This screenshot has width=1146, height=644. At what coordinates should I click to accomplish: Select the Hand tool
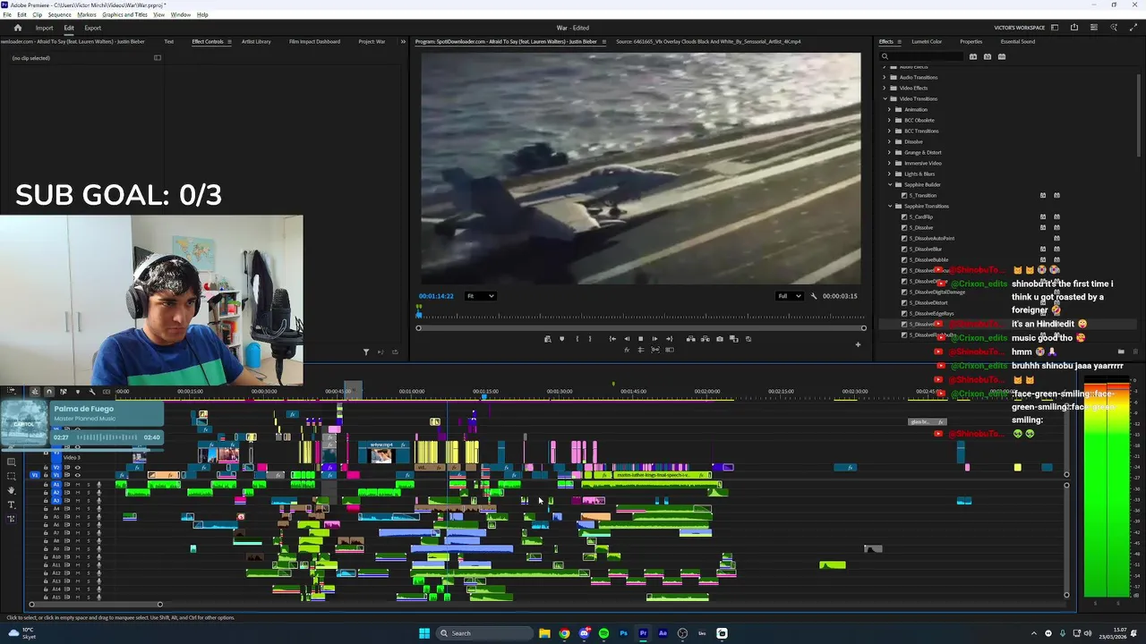tap(12, 490)
